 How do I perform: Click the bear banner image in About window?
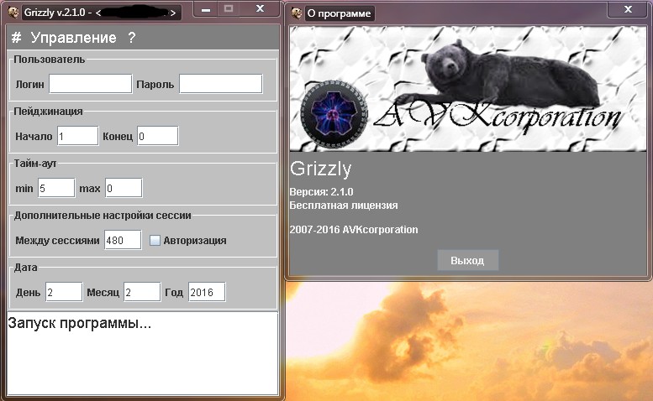467,89
